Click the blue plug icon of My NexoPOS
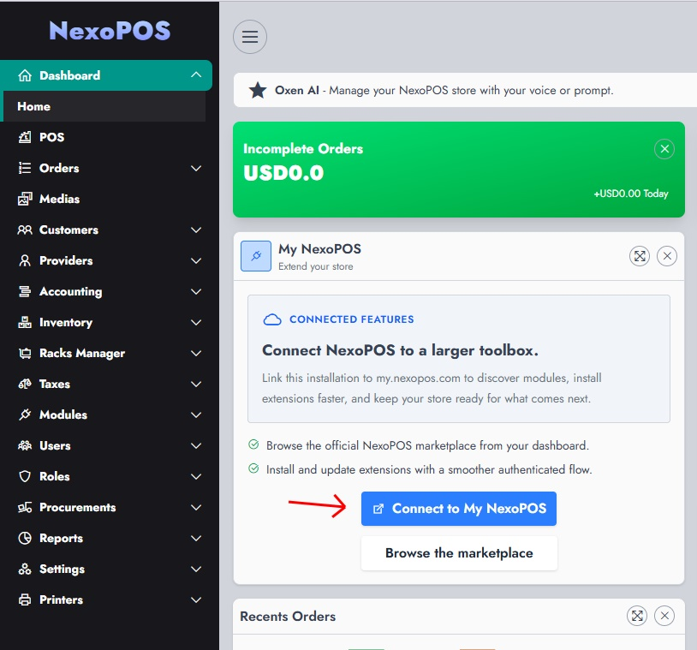The image size is (697, 650). [x=256, y=256]
